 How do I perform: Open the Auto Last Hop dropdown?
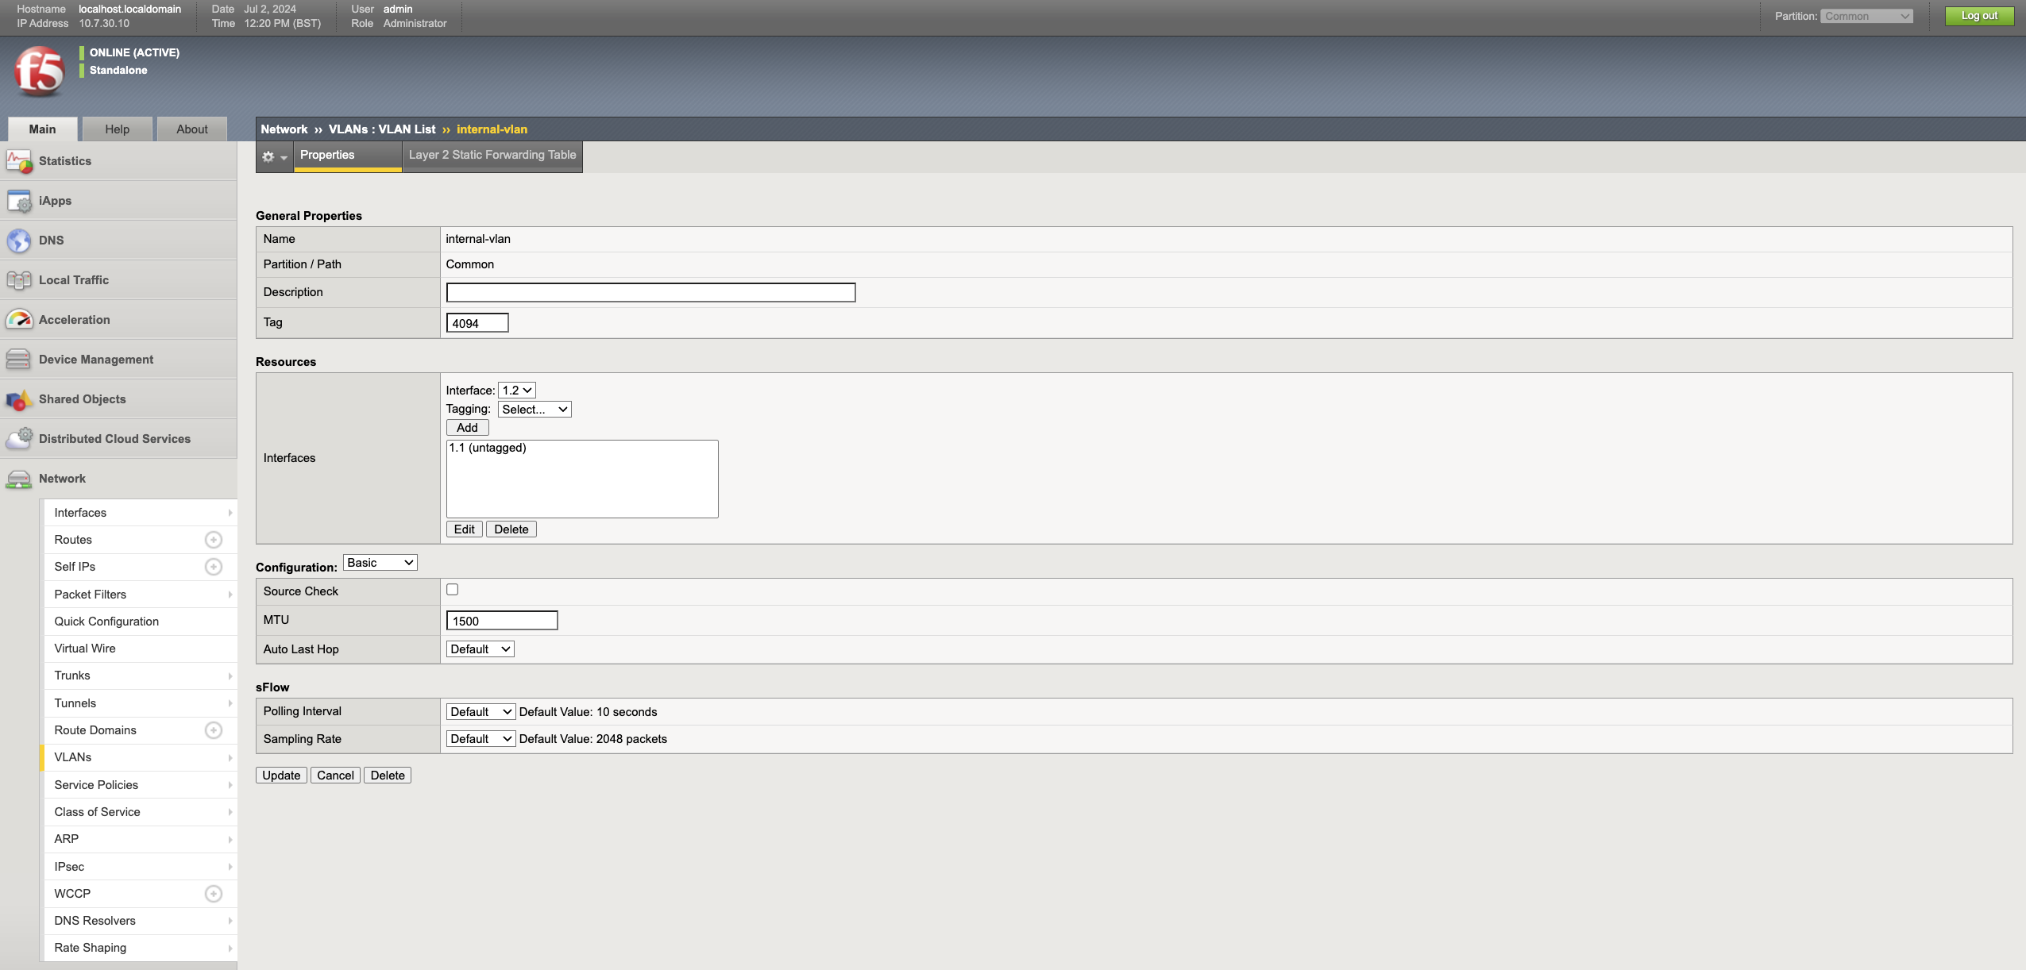(x=480, y=649)
